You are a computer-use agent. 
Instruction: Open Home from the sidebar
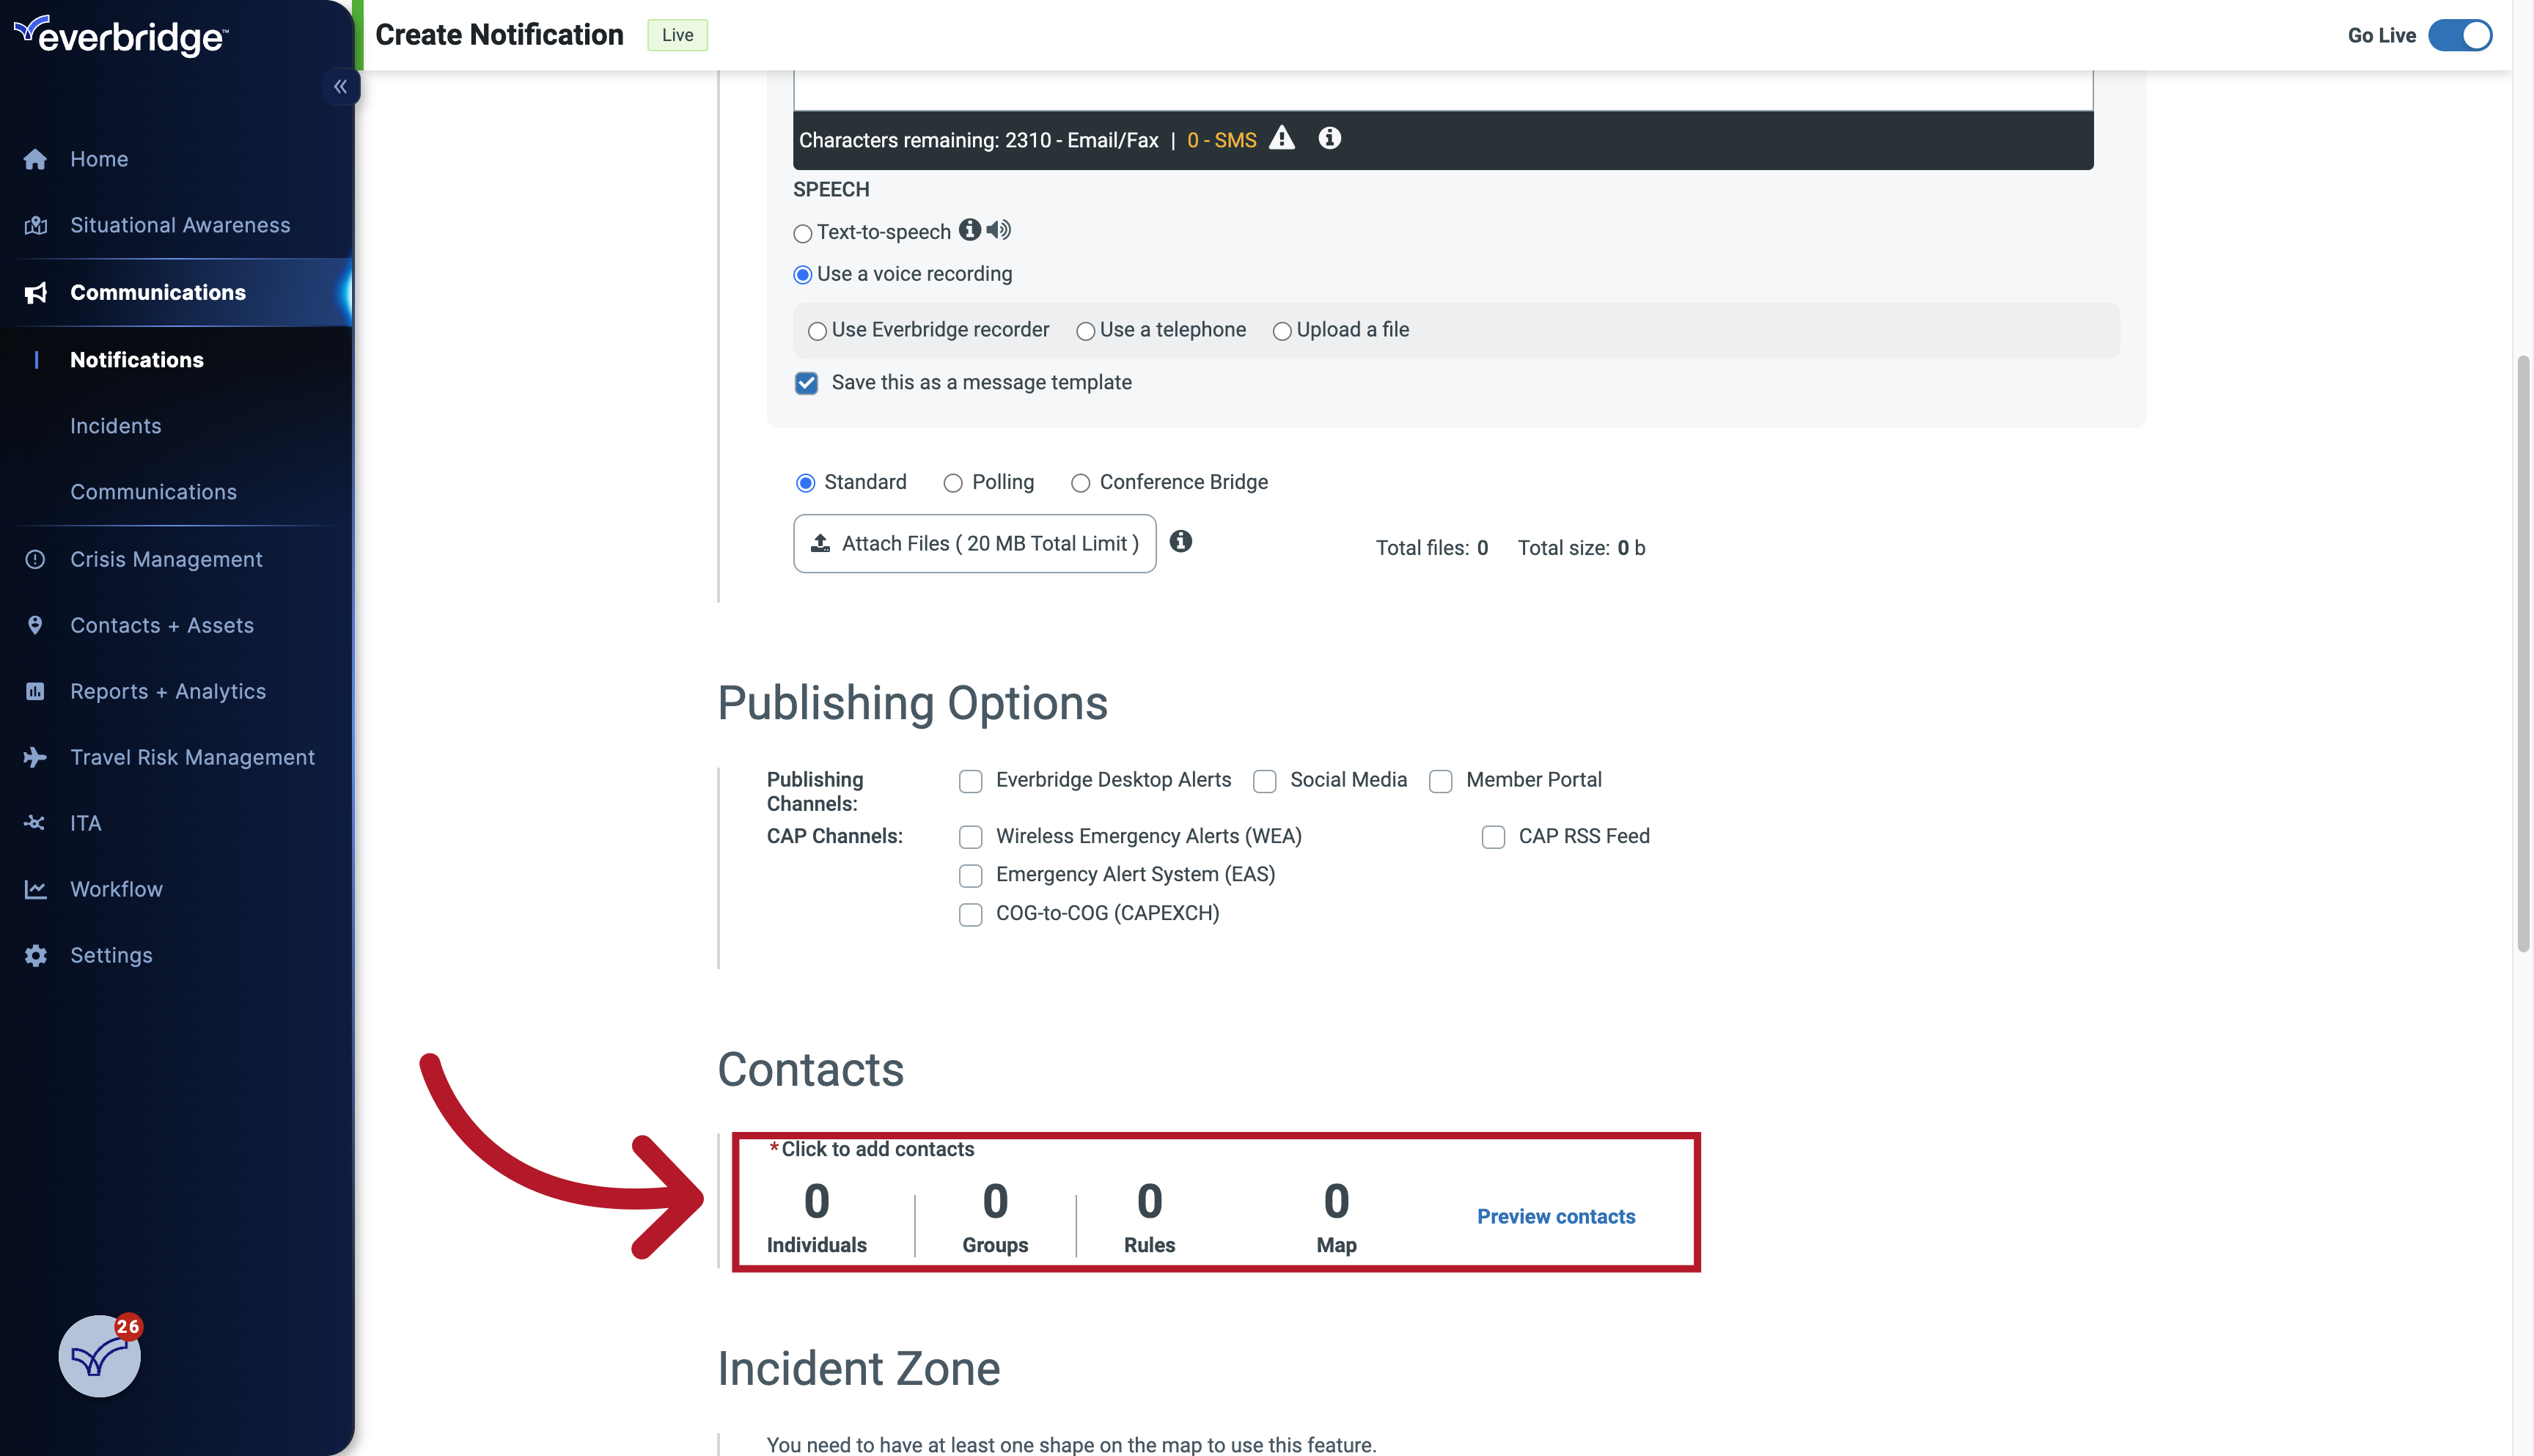tap(99, 159)
